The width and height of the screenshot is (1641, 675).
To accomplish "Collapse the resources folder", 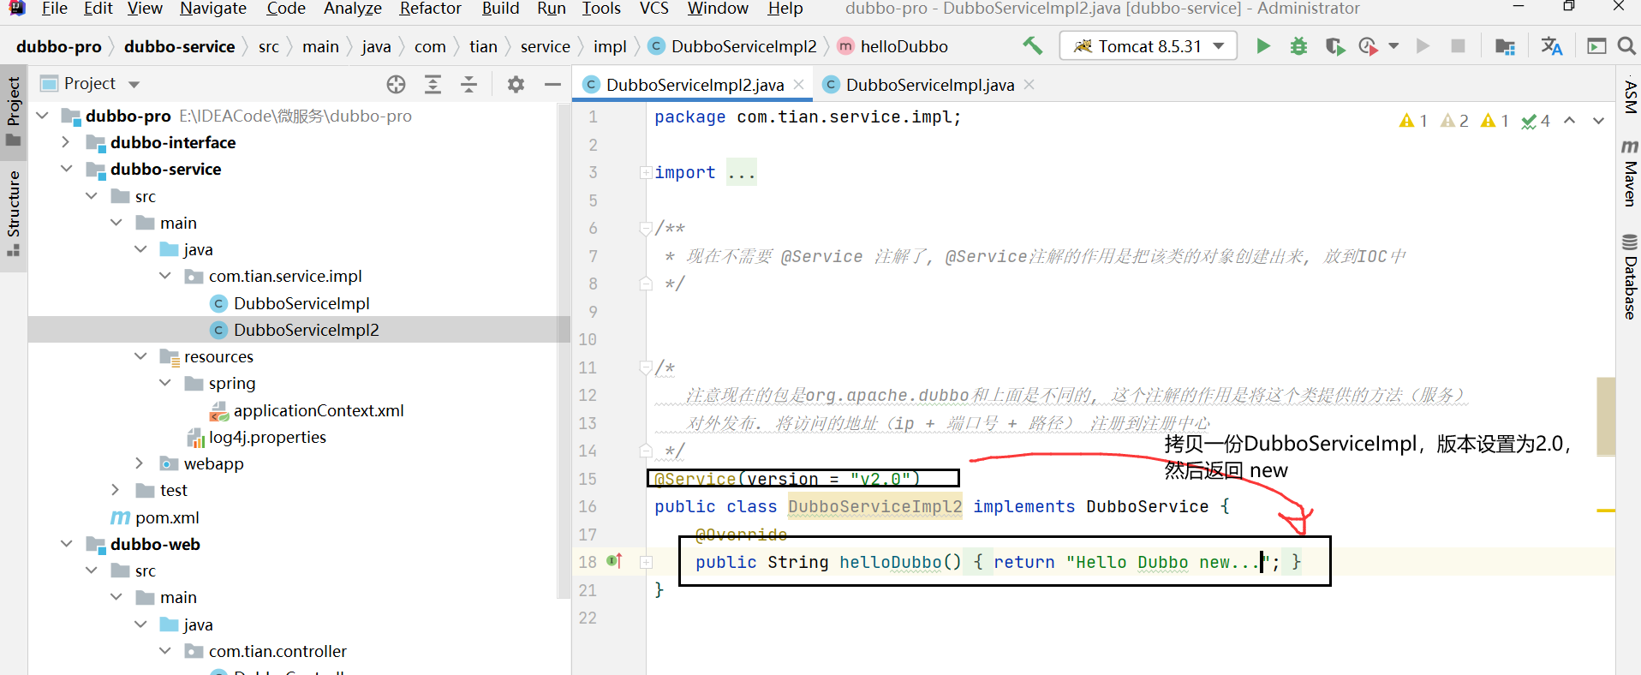I will (140, 356).
